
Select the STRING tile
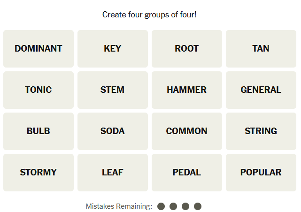[x=261, y=131]
